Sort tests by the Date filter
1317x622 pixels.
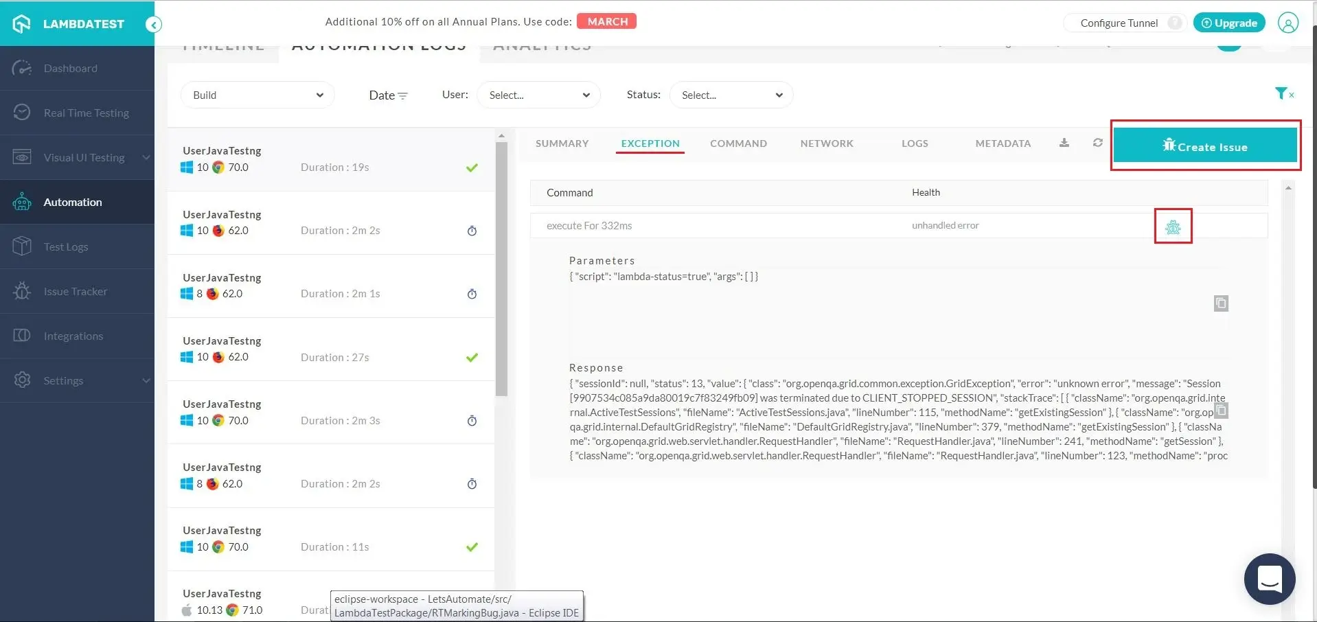tap(388, 95)
